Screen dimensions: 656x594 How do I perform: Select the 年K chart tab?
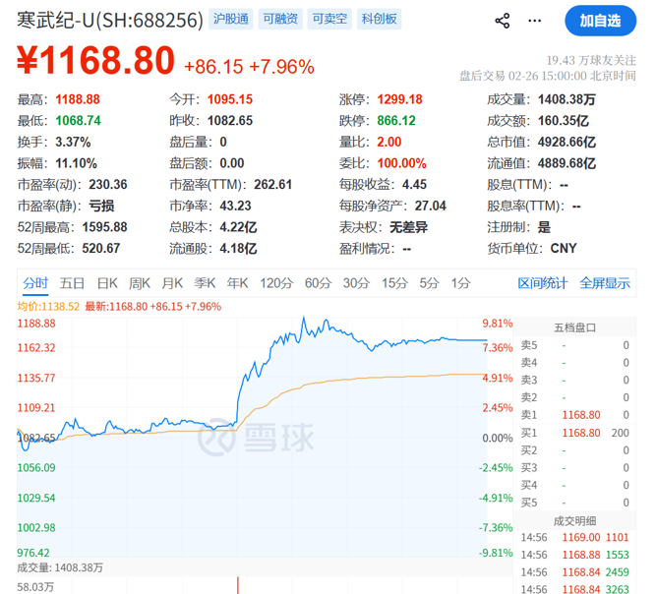click(238, 283)
